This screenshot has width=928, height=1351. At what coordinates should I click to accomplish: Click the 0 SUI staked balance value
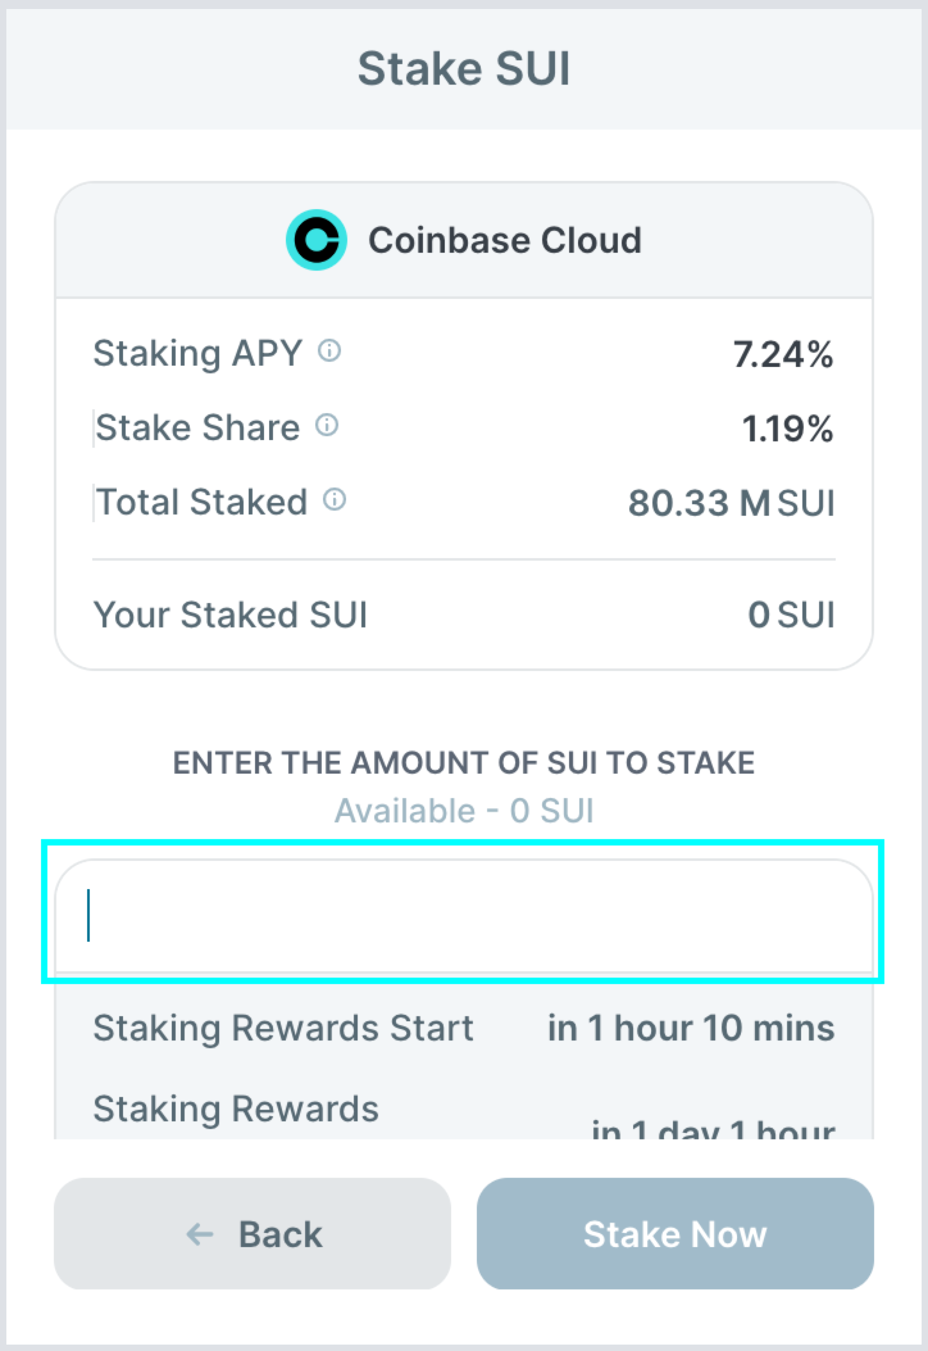[791, 615]
